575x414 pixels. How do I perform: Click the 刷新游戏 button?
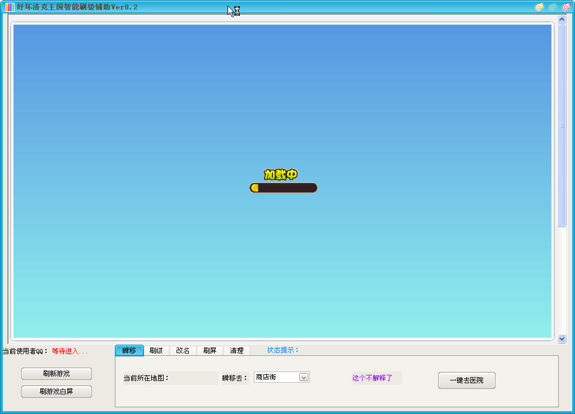point(57,374)
